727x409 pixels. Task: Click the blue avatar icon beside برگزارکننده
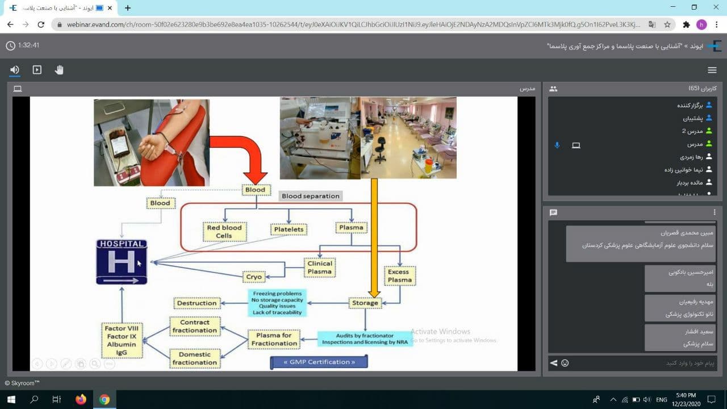tap(709, 105)
